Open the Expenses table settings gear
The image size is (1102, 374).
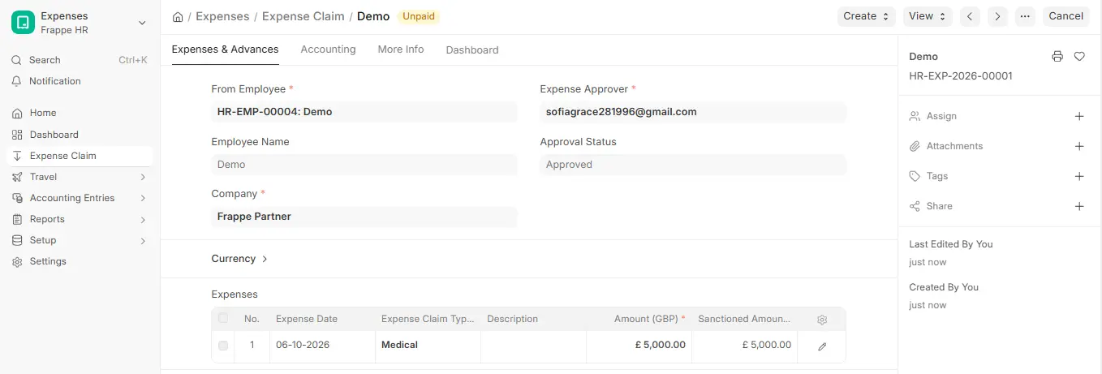point(822,320)
